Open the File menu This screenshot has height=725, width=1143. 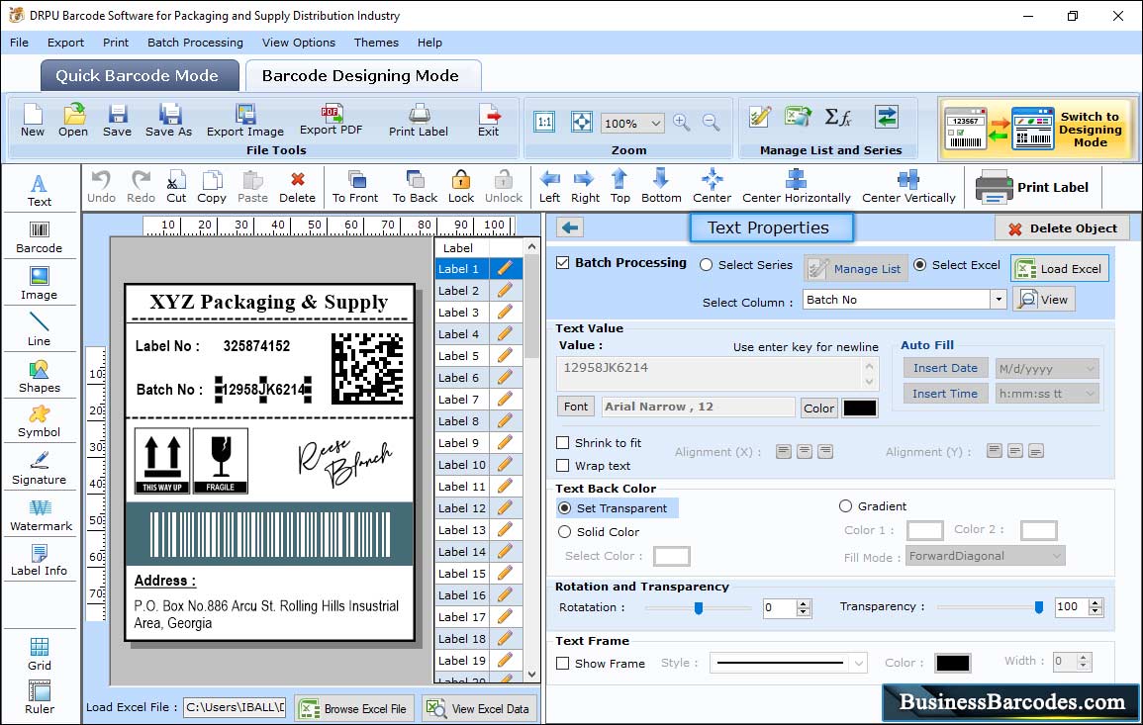[x=19, y=43]
